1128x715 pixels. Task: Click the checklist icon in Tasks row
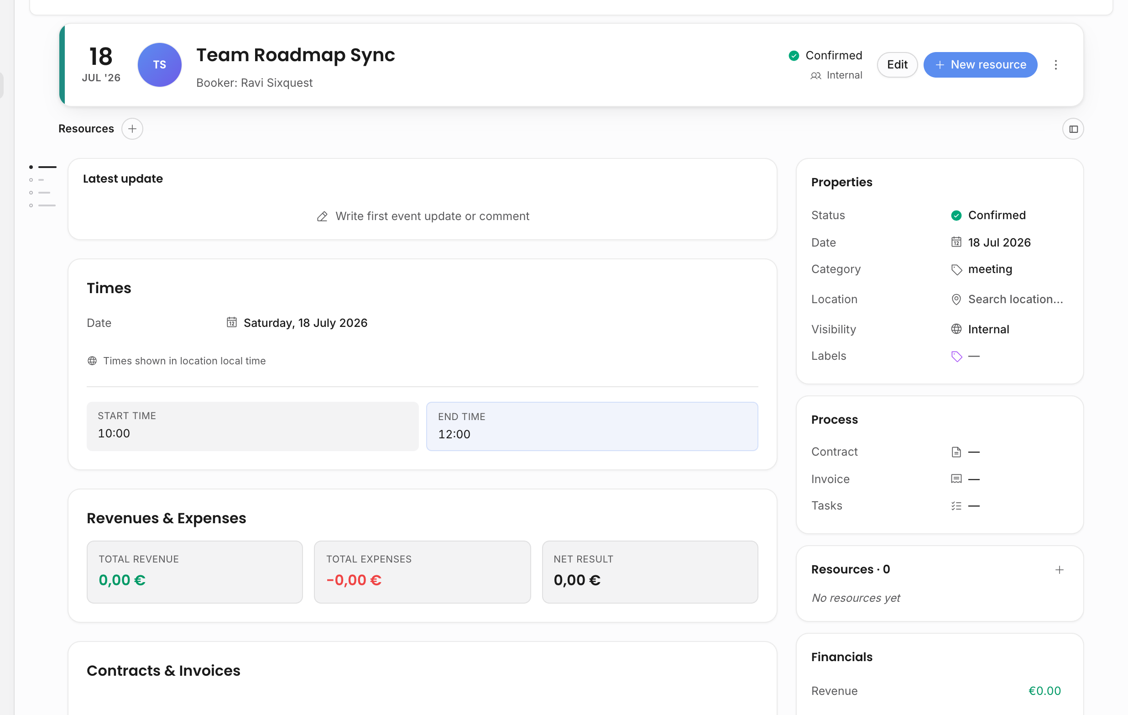956,505
